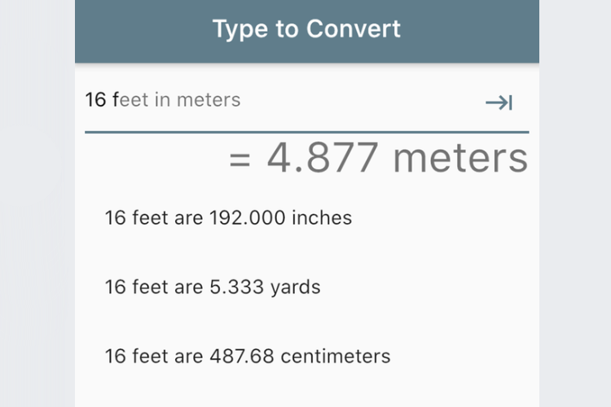
Task: Choose the '16 feet are 487.68 centimeters' row
Action: click(x=306, y=357)
